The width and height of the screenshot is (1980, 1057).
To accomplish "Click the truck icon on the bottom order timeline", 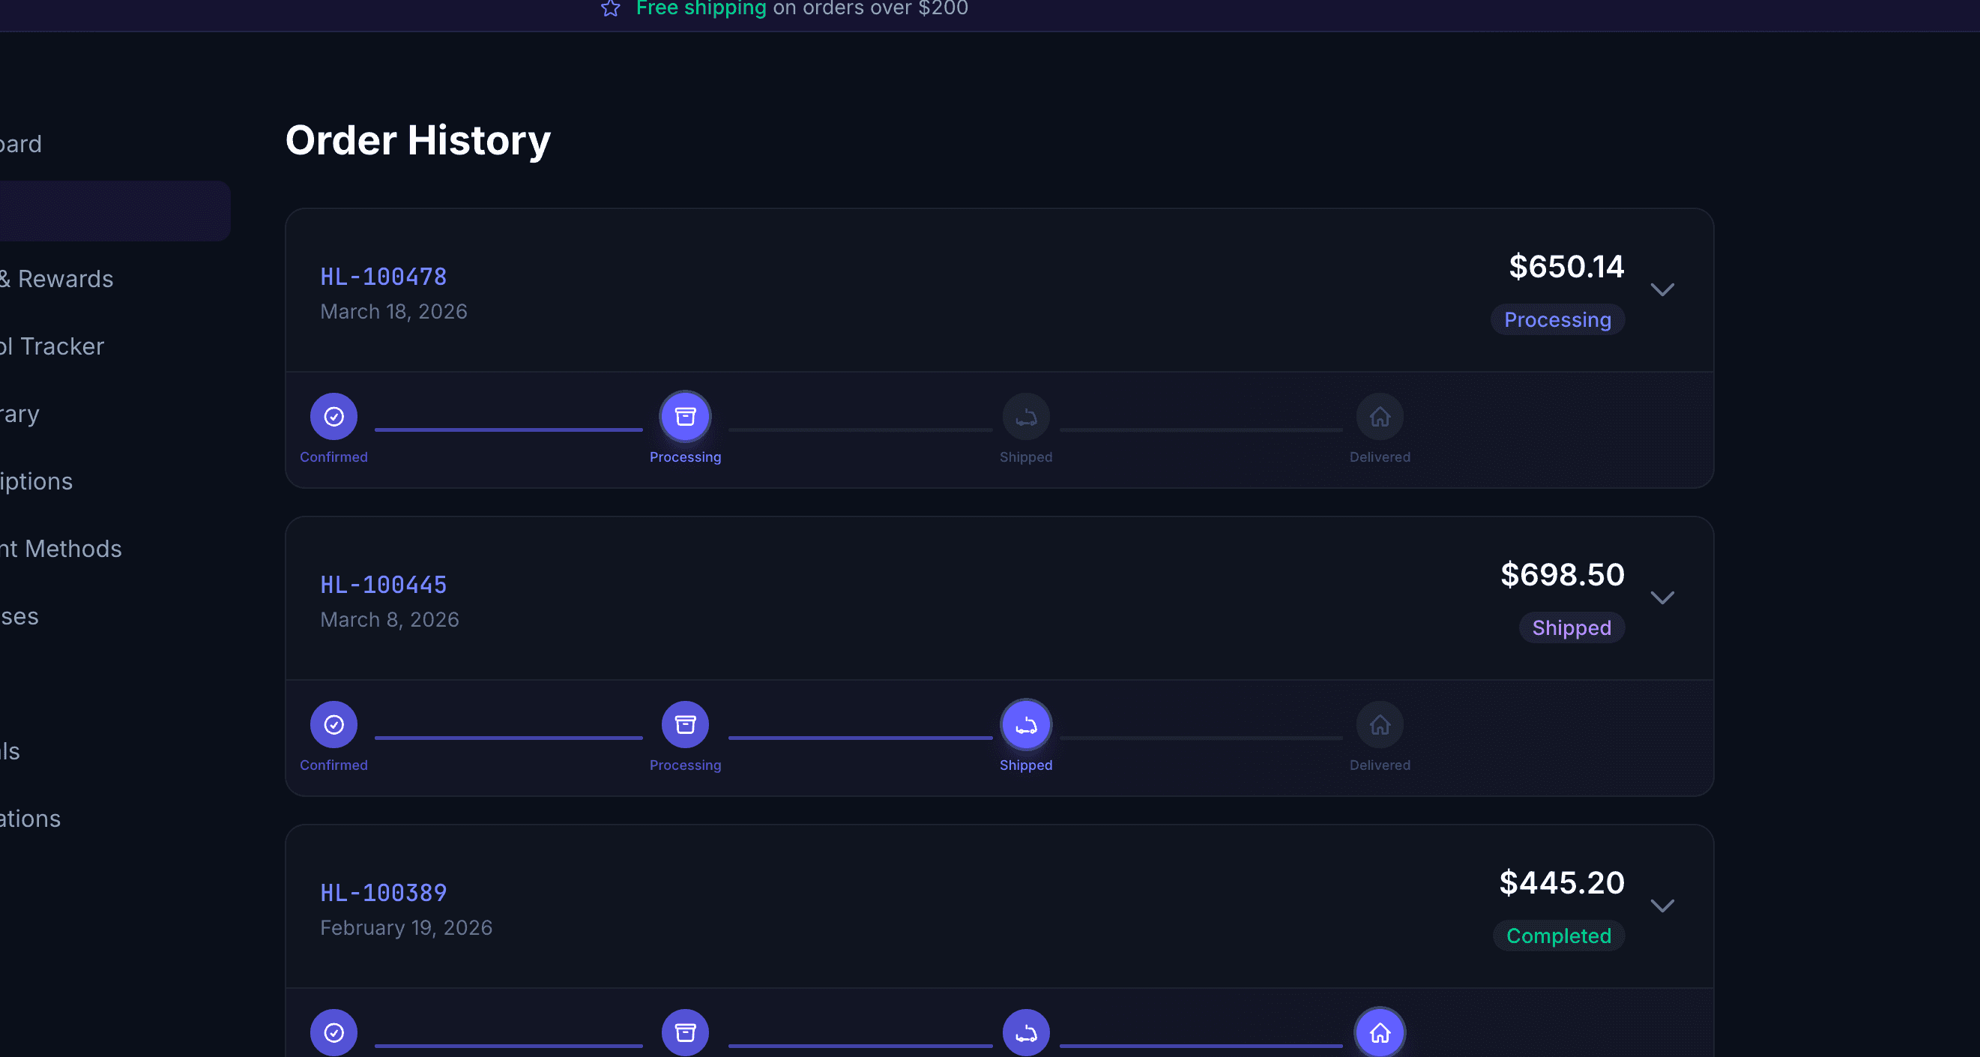I will click(x=1025, y=1032).
